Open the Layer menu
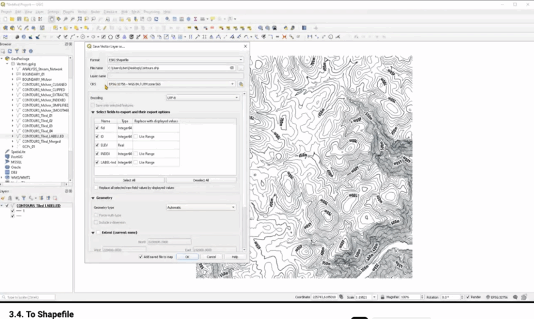The height and width of the screenshot is (319, 534). (x=40, y=11)
